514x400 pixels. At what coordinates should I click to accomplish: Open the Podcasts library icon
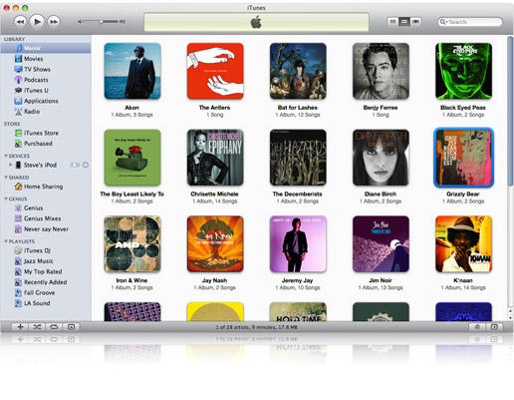(18, 80)
